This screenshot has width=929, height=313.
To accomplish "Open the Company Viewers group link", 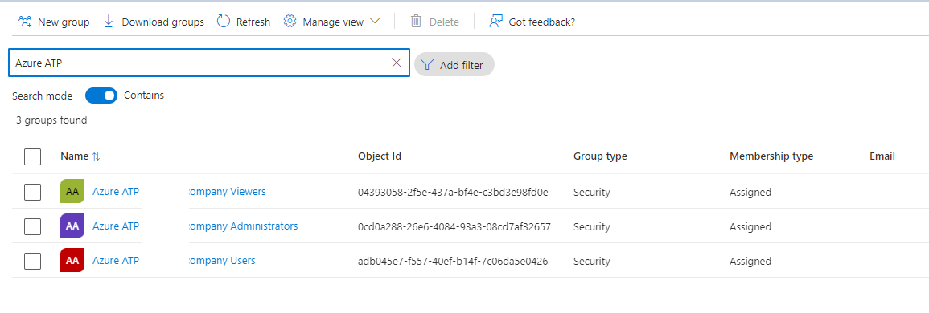I will (226, 191).
